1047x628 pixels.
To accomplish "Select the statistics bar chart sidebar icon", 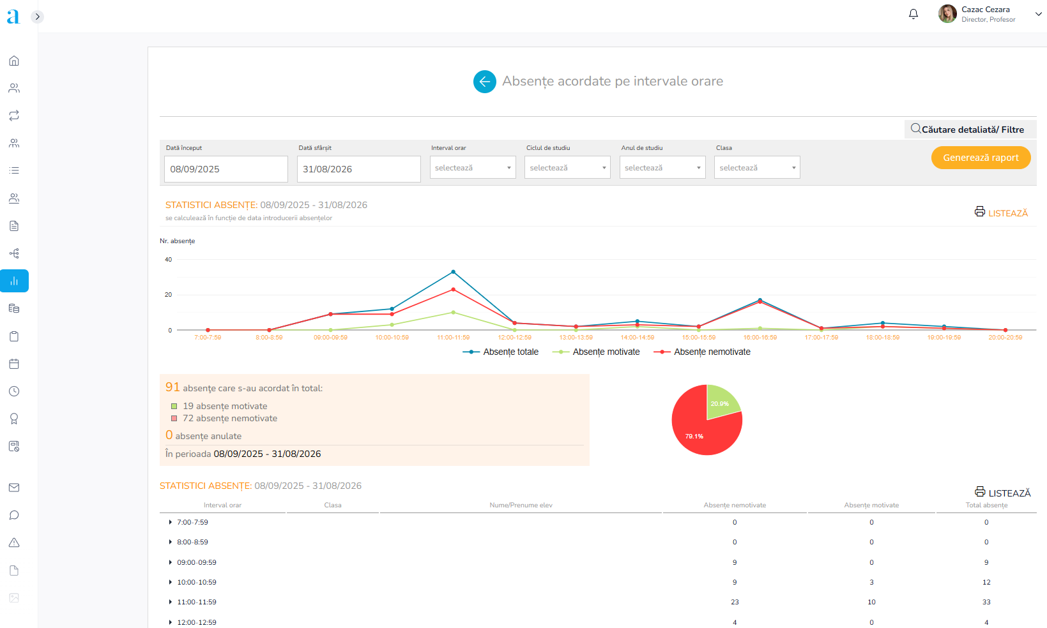I will pyautogui.click(x=14, y=281).
